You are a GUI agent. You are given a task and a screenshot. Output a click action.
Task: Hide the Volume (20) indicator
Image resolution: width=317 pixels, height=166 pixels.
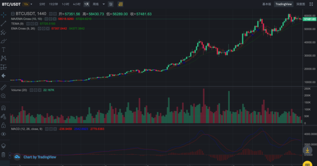31,90
